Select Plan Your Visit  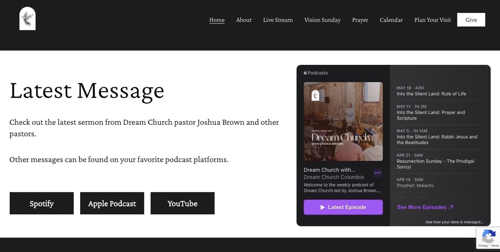433,20
